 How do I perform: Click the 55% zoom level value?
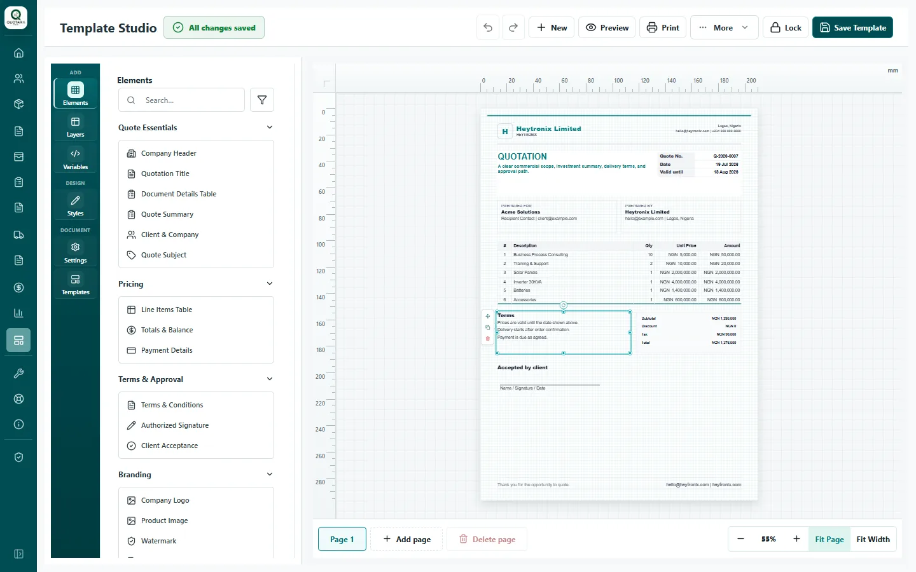768,539
